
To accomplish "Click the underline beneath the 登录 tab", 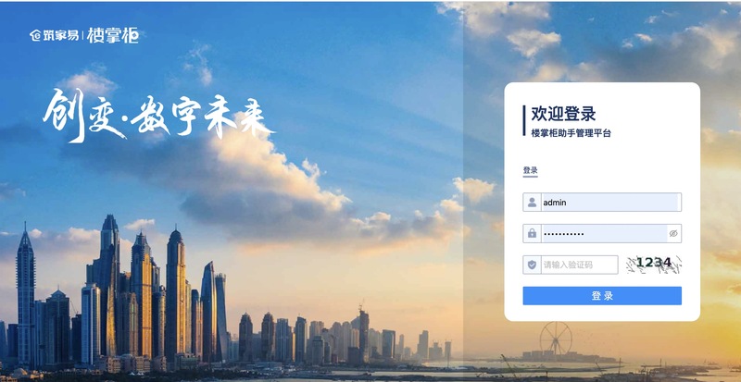I will pyautogui.click(x=530, y=177).
